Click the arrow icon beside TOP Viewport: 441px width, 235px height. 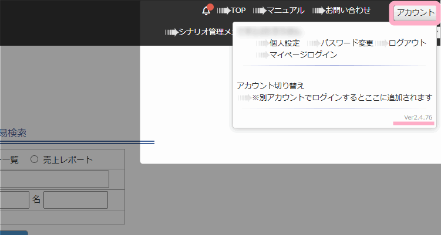click(224, 11)
